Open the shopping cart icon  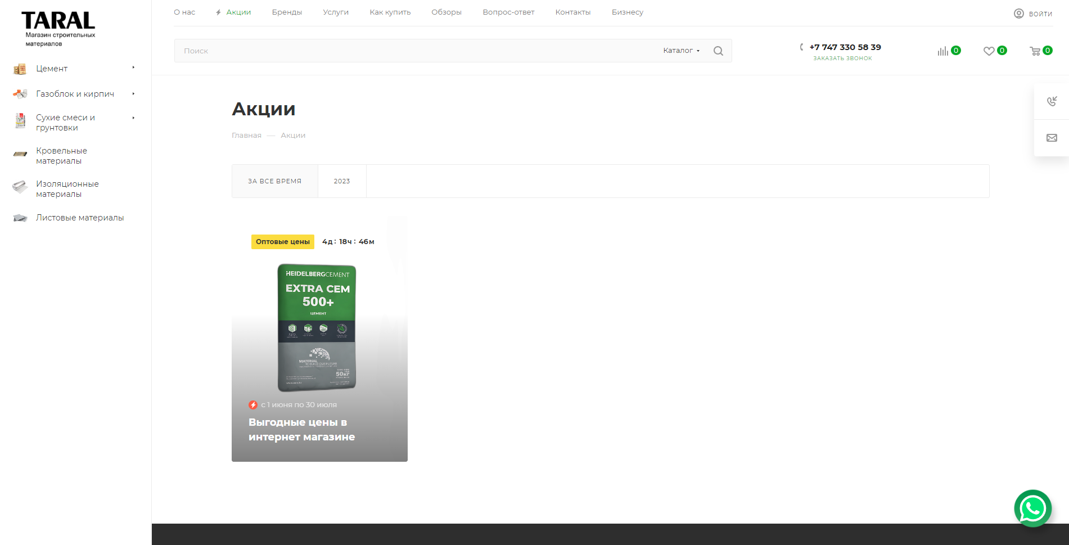1035,51
